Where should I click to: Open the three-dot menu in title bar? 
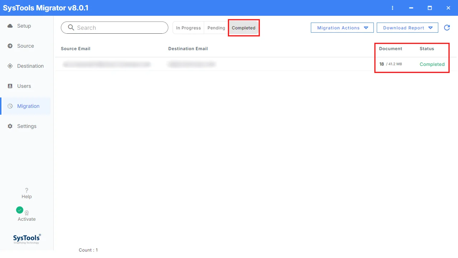[x=393, y=8]
